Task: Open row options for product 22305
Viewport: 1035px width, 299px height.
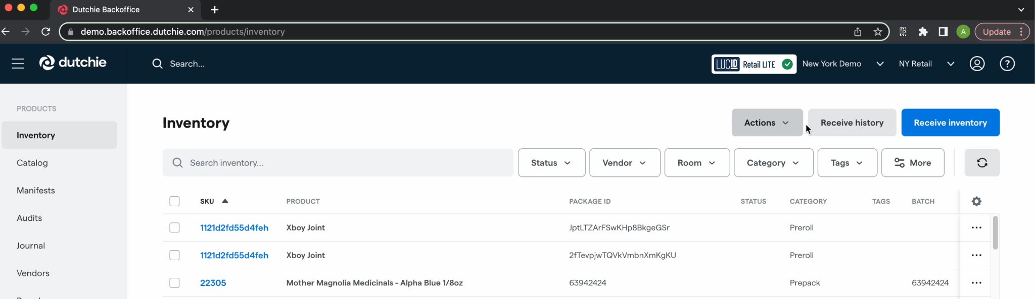Action: click(x=976, y=283)
